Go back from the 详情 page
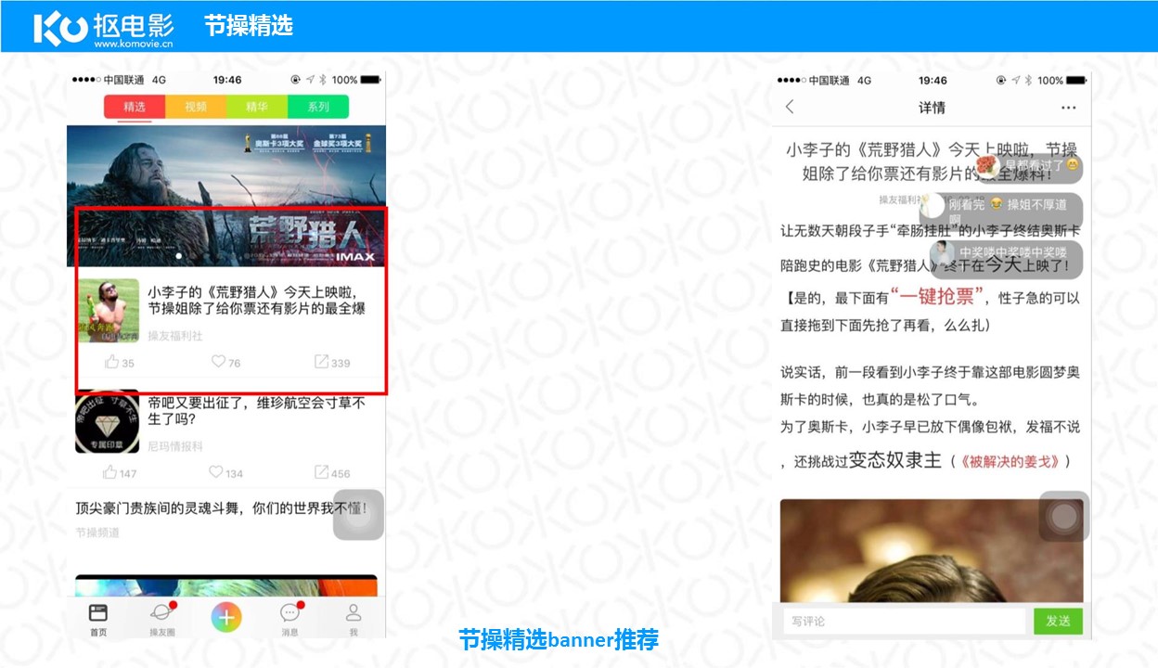1158x668 pixels. coord(790,107)
